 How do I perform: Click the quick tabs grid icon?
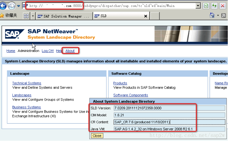coord(26,16)
